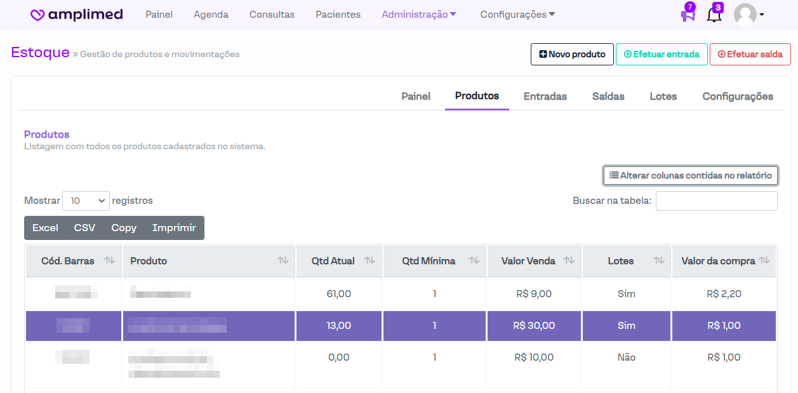Switch to the Entradas tab

click(x=545, y=97)
